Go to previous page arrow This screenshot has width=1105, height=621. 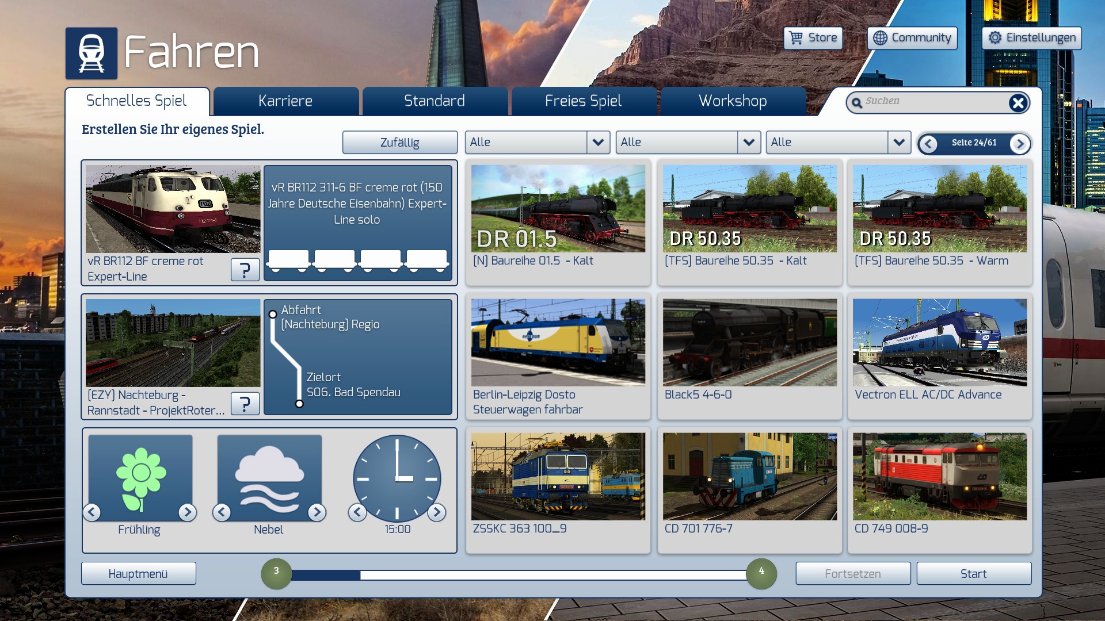[x=928, y=144]
